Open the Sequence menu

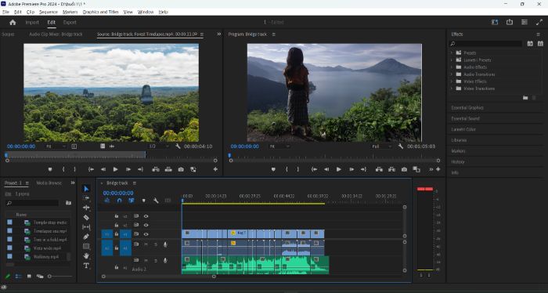(49, 12)
